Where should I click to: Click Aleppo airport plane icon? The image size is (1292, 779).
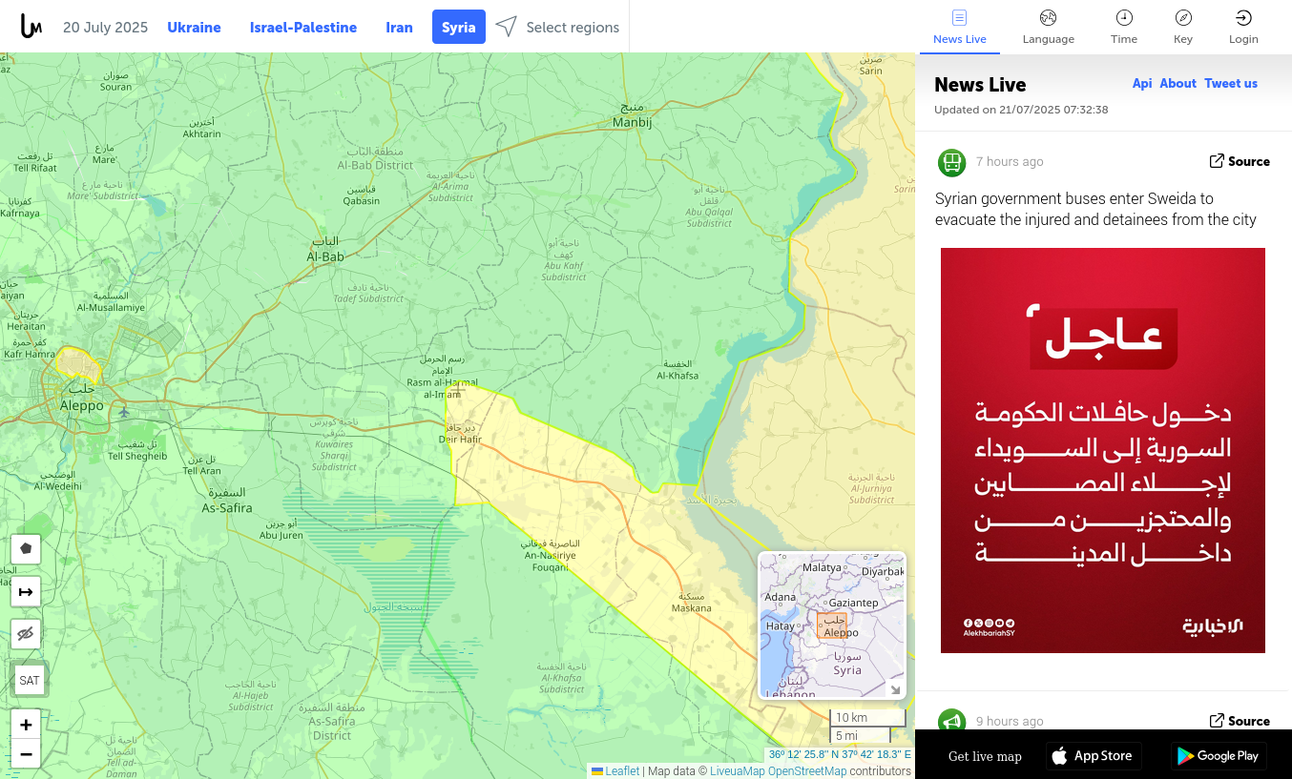(124, 412)
